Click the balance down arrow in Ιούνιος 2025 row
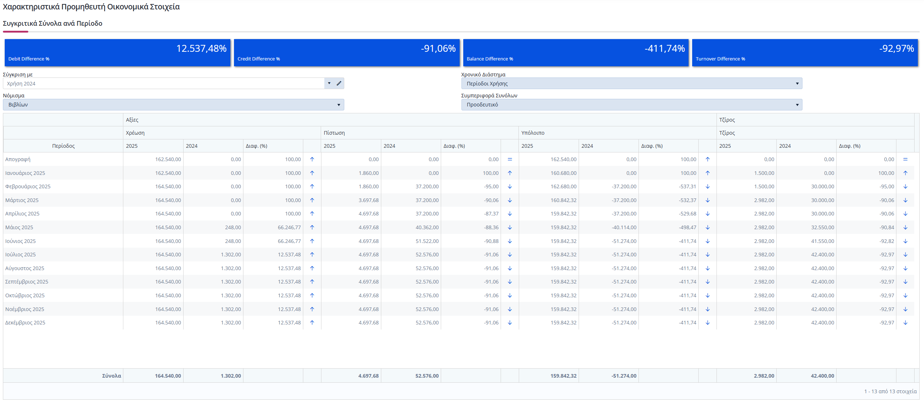Viewport: 924px width, 403px height. [x=707, y=241]
